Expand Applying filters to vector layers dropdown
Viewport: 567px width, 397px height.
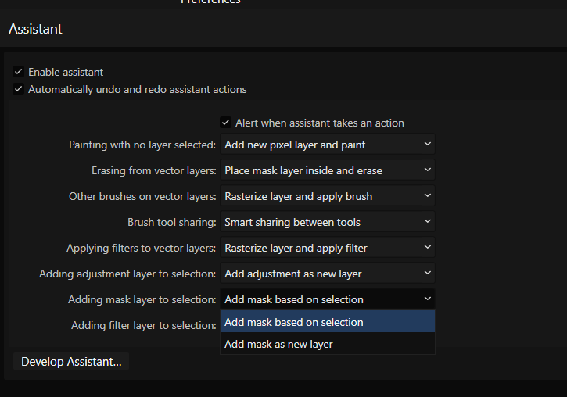327,248
